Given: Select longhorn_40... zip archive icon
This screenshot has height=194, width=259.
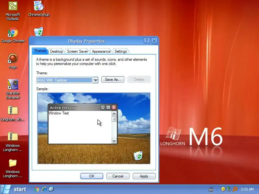Looking at the screenshot, I should (x=13, y=113).
